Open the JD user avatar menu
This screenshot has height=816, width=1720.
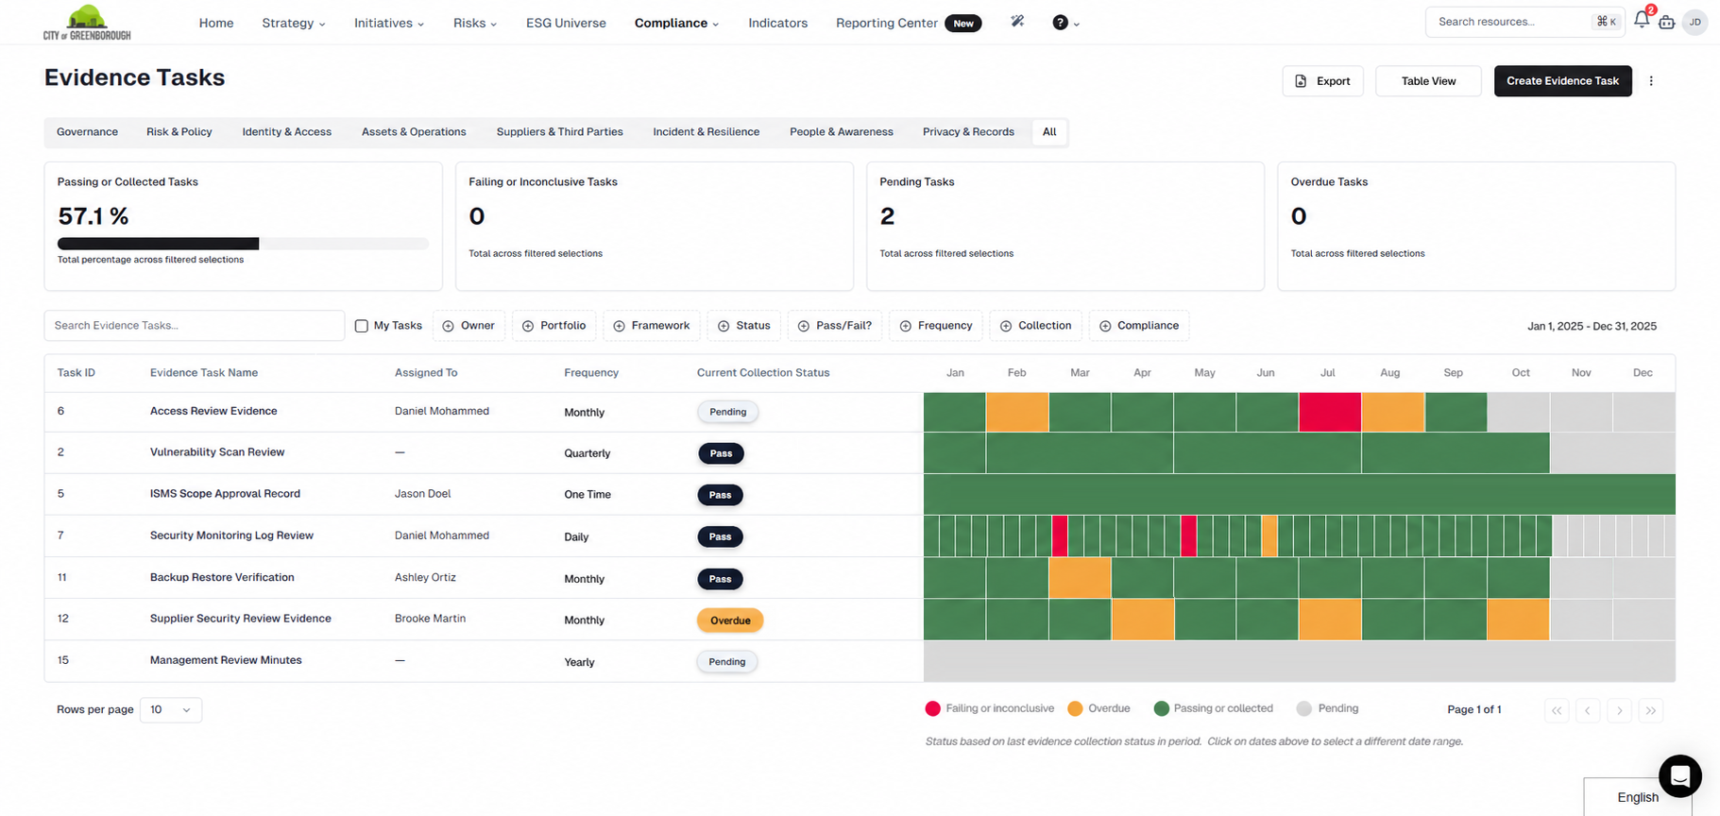[x=1695, y=22]
